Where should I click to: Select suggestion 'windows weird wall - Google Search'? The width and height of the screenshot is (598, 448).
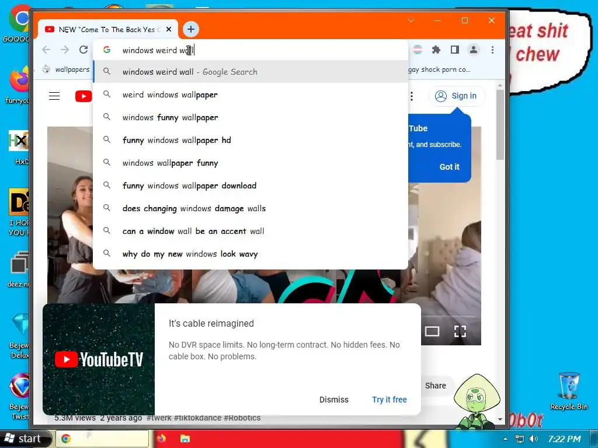pos(250,72)
